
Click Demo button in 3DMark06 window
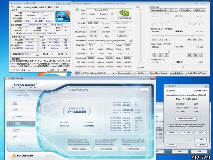point(180,152)
